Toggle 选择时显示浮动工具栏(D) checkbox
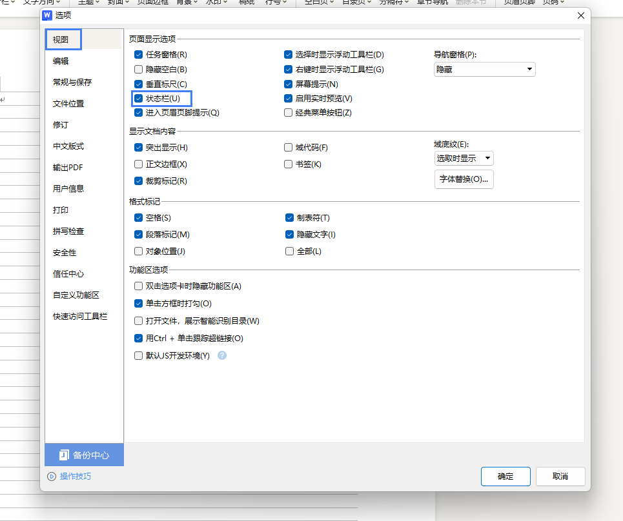 tap(288, 54)
